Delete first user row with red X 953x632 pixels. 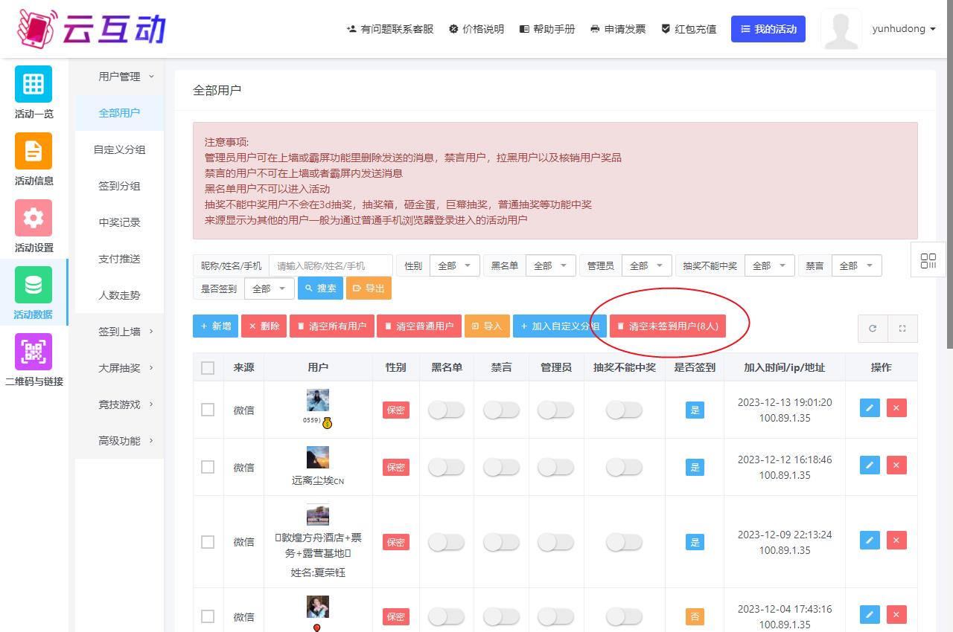[896, 407]
